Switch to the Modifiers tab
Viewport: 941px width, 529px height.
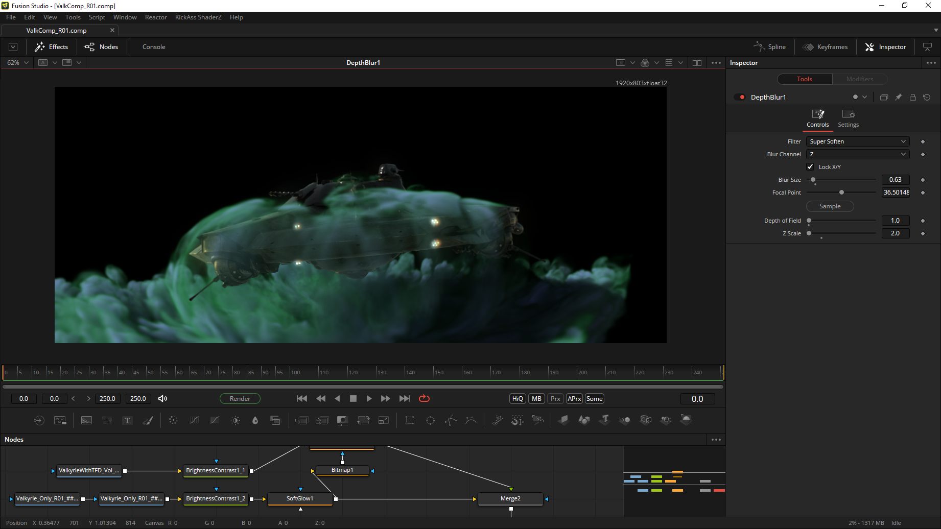(860, 79)
